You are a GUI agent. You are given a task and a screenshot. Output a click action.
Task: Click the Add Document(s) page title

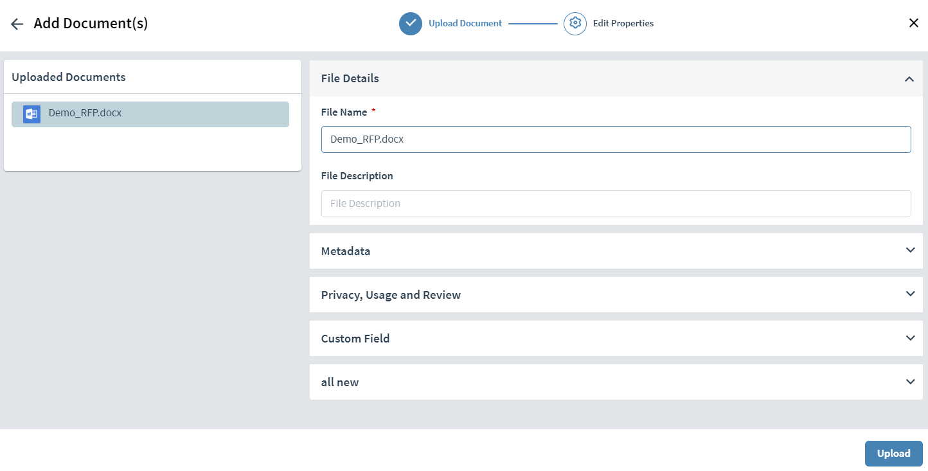click(x=91, y=24)
